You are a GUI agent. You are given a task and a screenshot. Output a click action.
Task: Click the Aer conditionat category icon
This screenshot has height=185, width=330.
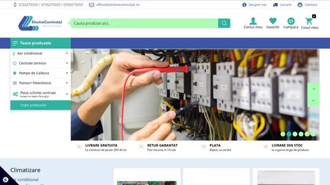click(14, 53)
